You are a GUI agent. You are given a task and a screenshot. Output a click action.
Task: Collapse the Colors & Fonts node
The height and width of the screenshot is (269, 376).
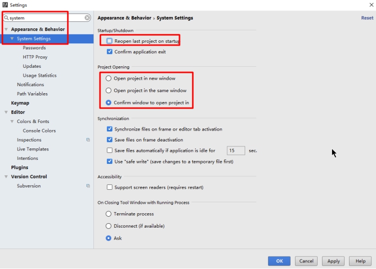[x=12, y=122]
